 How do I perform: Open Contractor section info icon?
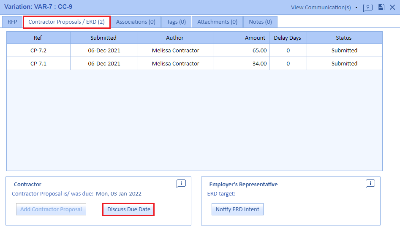click(x=181, y=183)
